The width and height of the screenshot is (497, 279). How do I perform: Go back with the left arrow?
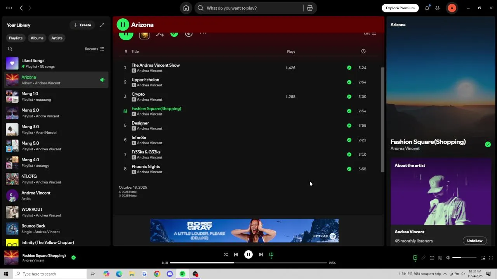tap(21, 8)
